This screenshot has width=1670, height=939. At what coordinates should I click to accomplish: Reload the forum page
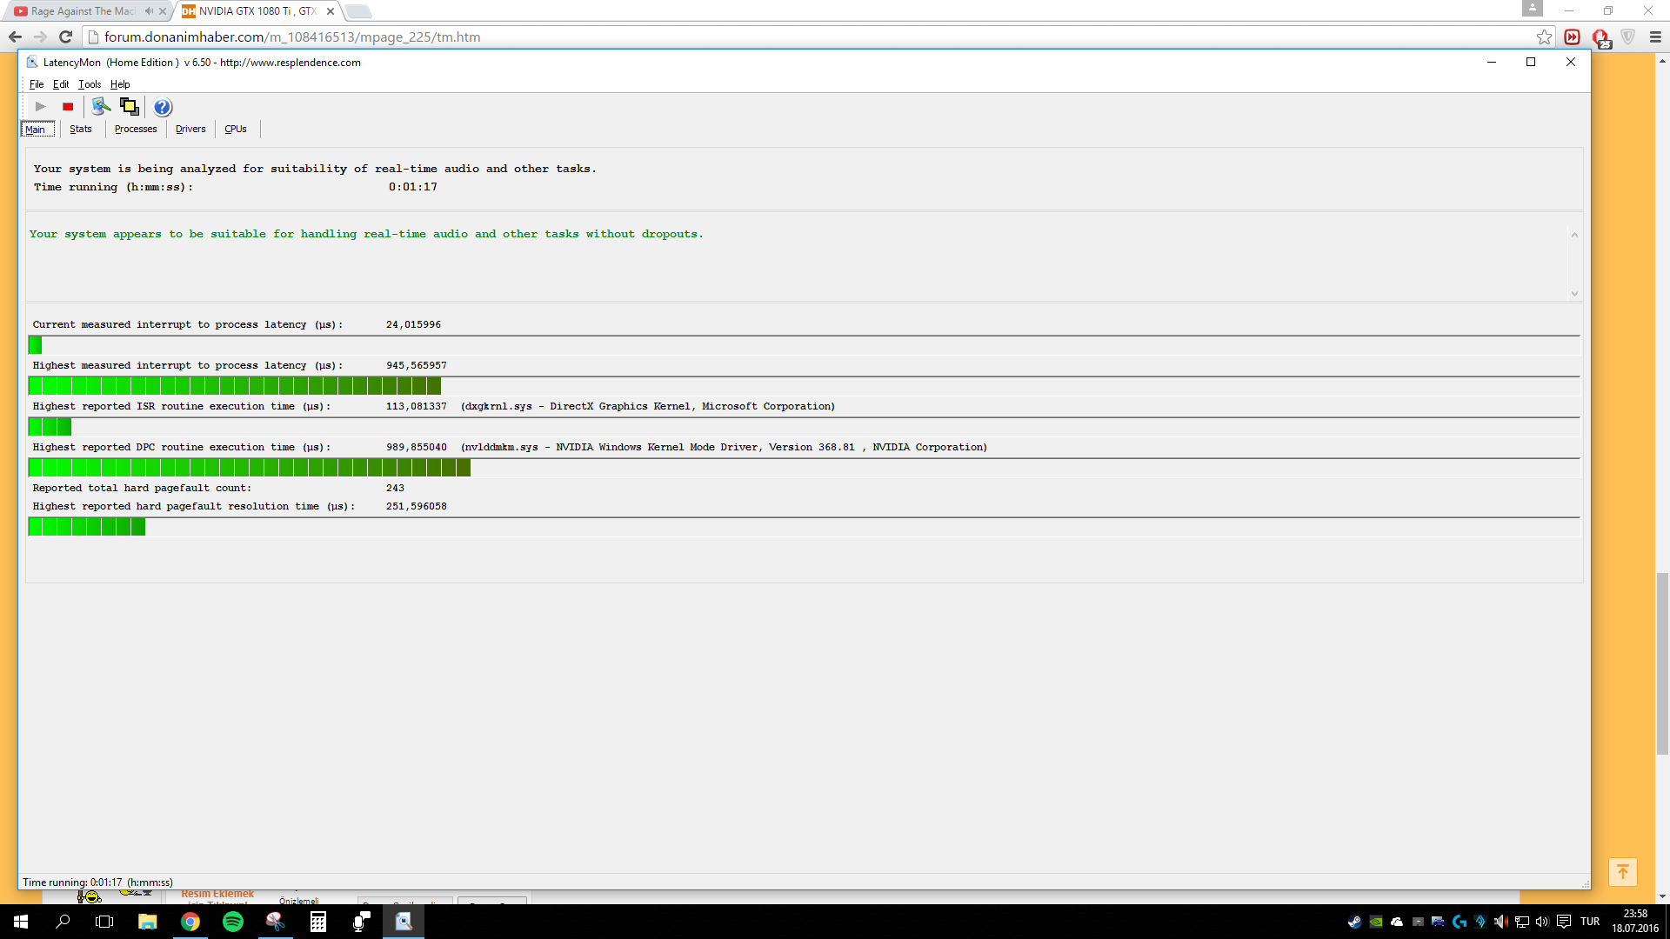pos(65,37)
